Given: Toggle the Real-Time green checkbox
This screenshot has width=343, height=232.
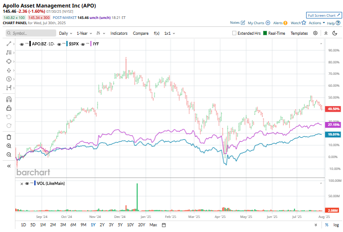Looking at the screenshot, I should 265,33.
